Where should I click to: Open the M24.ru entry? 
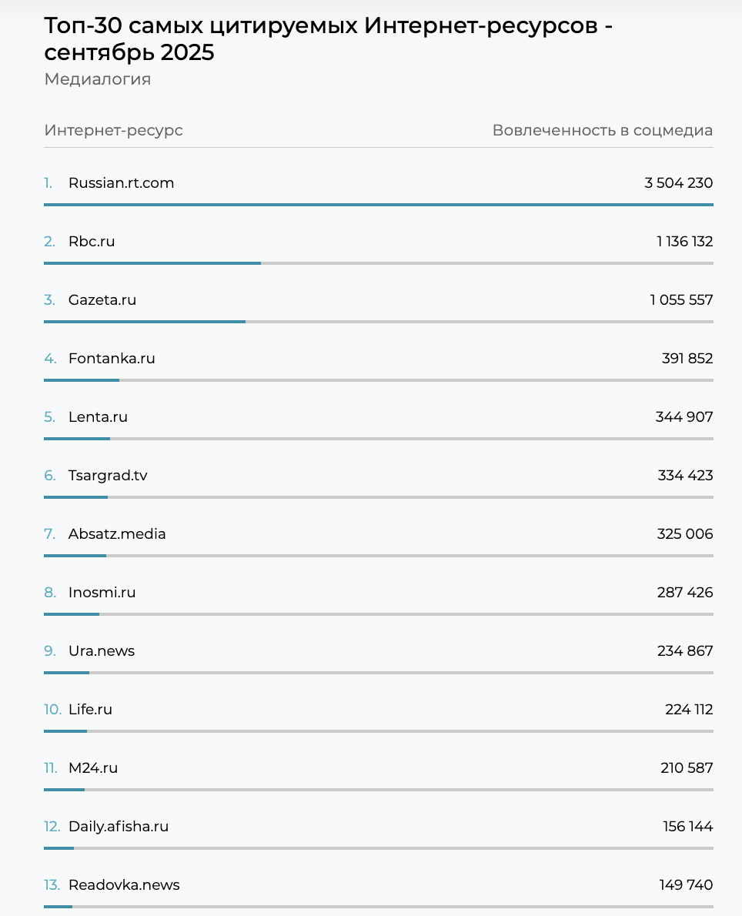(93, 768)
